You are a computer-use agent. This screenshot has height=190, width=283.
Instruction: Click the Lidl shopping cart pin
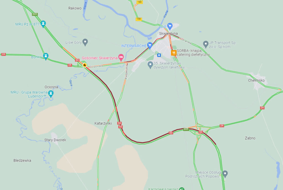point(170,26)
